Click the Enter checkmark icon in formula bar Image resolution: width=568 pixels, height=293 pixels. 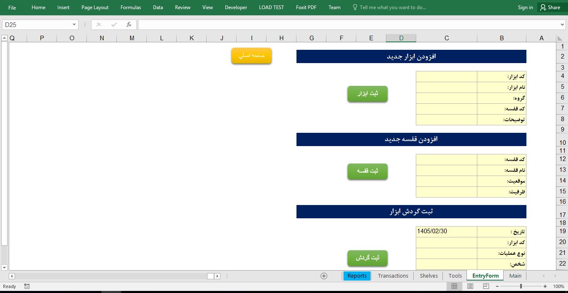click(114, 24)
